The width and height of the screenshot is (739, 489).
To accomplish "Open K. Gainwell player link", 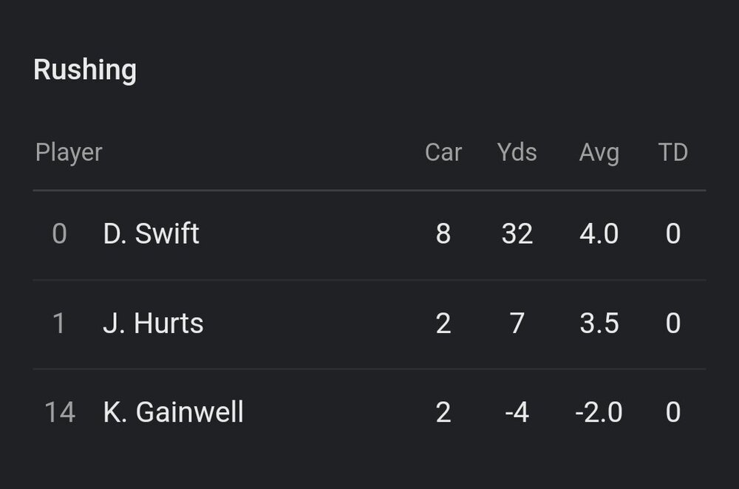I will pos(173,412).
